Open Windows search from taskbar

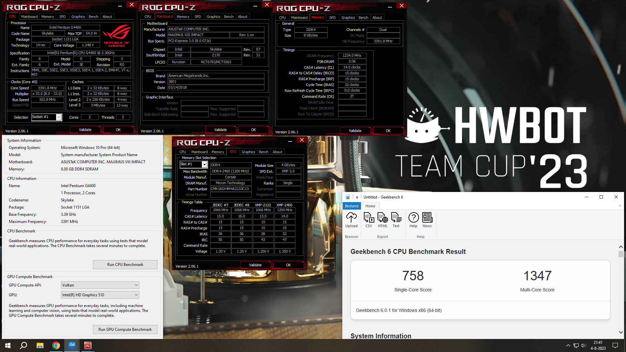pyautogui.click(x=23, y=345)
